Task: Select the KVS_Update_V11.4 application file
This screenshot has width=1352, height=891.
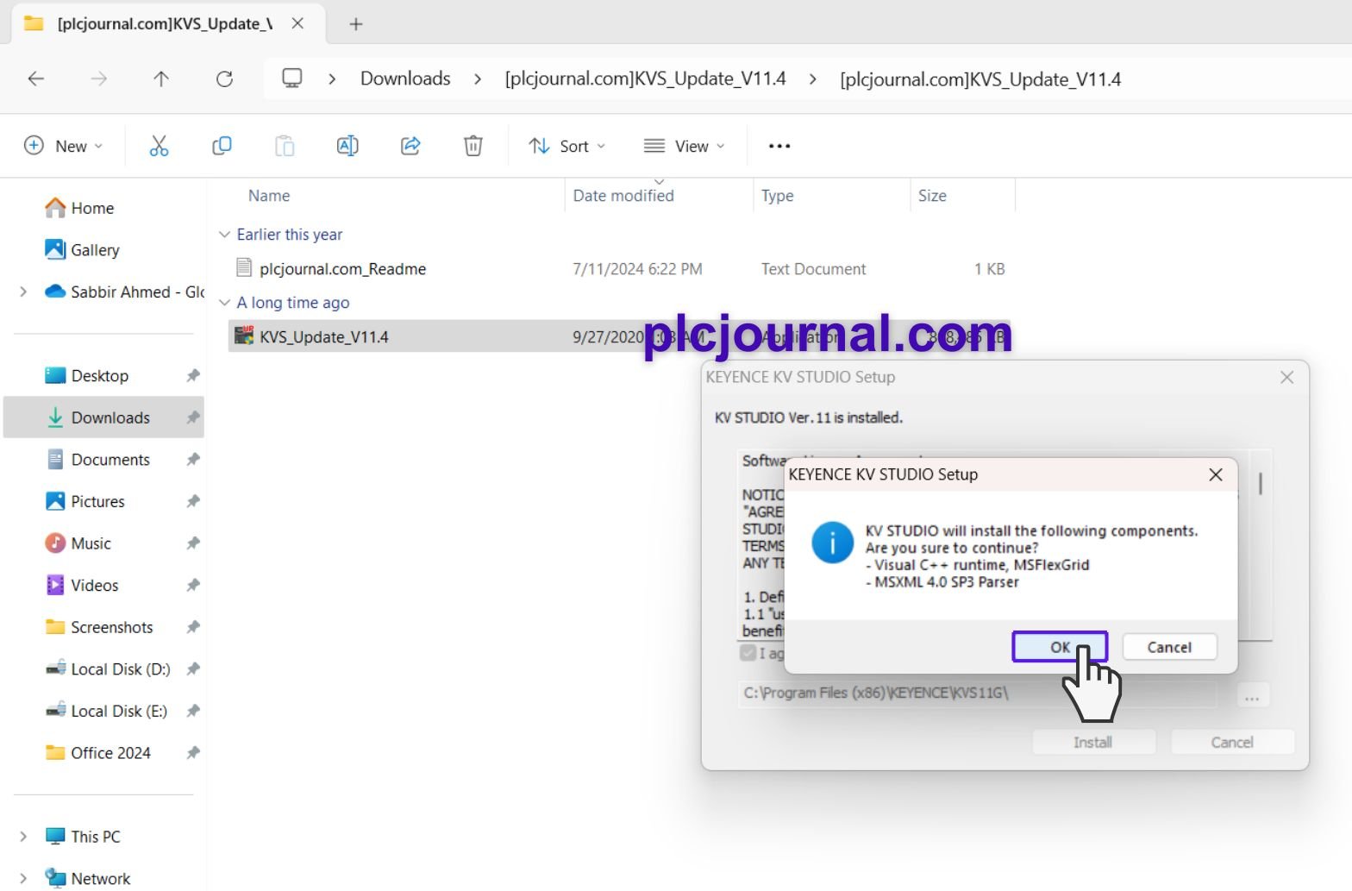Action: point(324,337)
